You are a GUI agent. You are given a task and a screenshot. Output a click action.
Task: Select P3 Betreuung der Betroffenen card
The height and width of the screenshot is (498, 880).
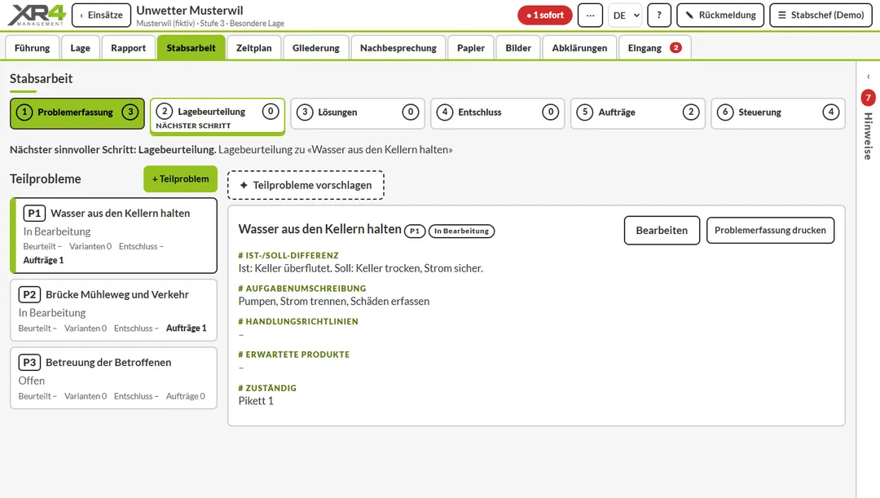(113, 378)
